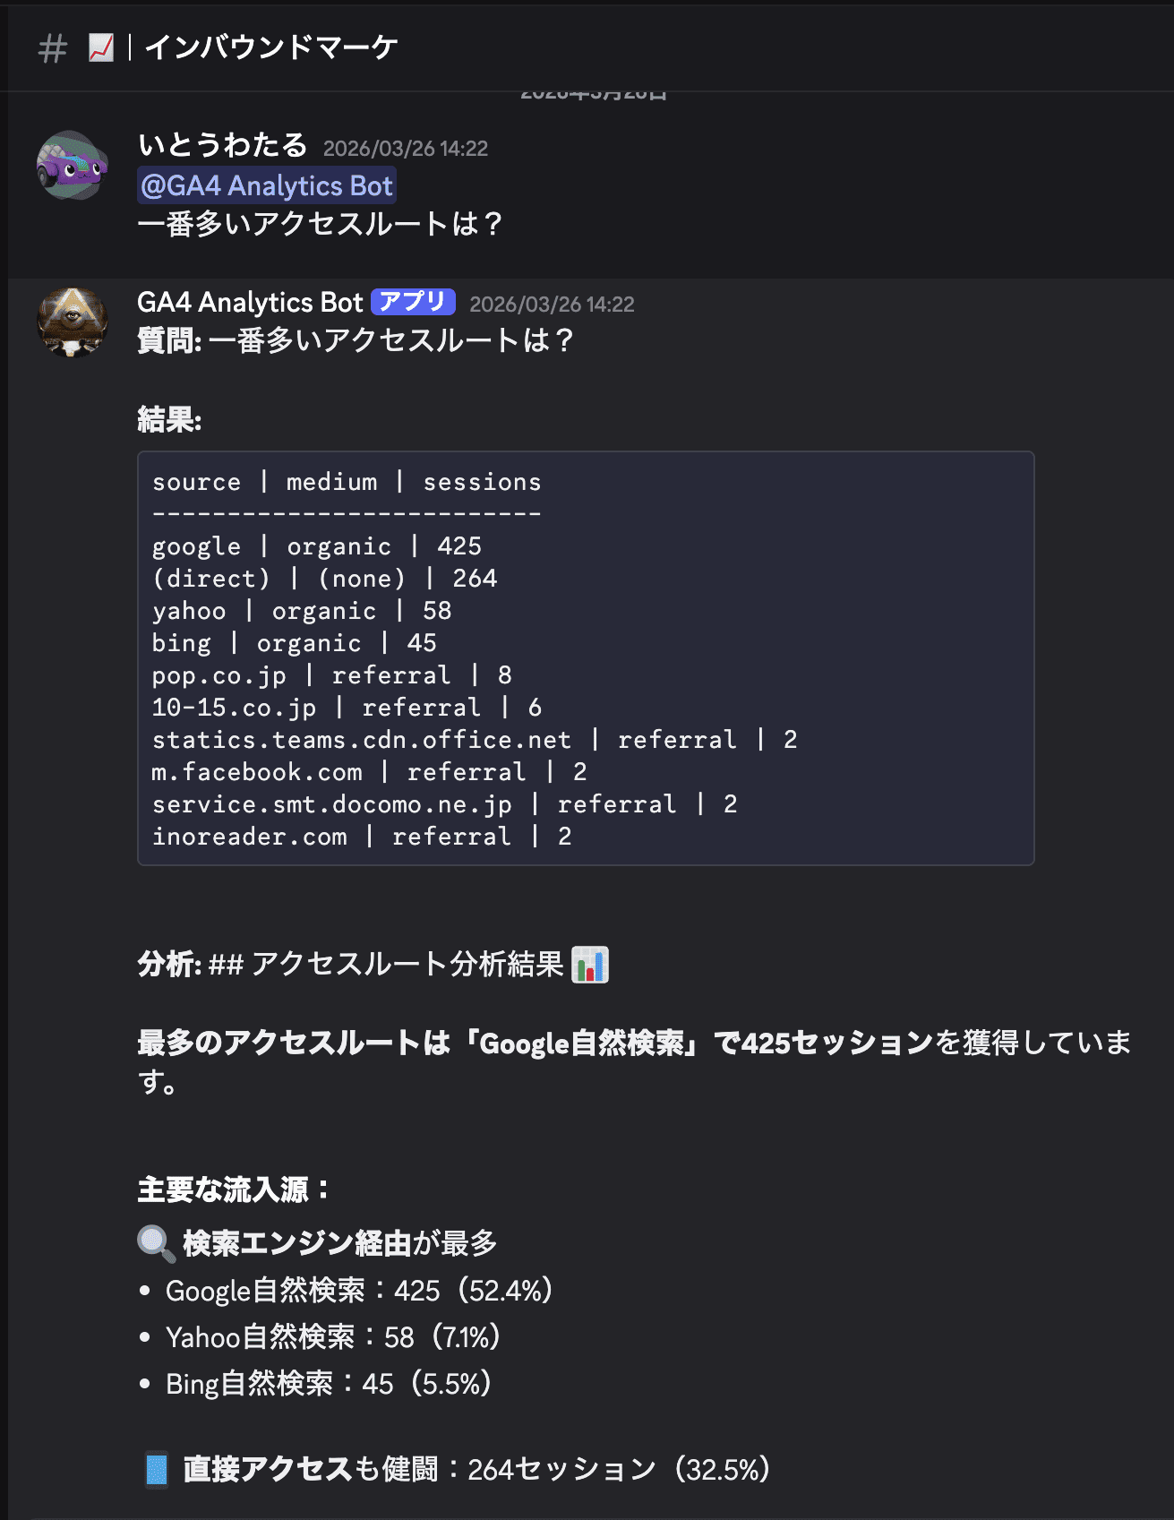This screenshot has width=1174, height=1520.
Task: Open GA4 Analytics Bot's pyramid avatar
Action: tap(72, 322)
